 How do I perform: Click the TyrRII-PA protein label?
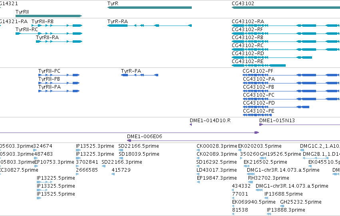[50, 87]
